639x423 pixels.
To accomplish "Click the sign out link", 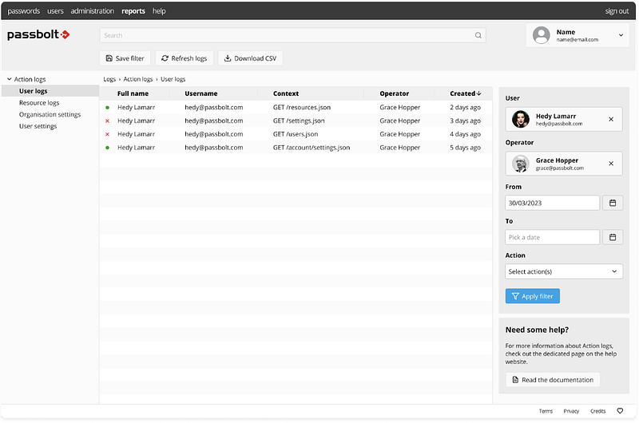I will click(617, 11).
